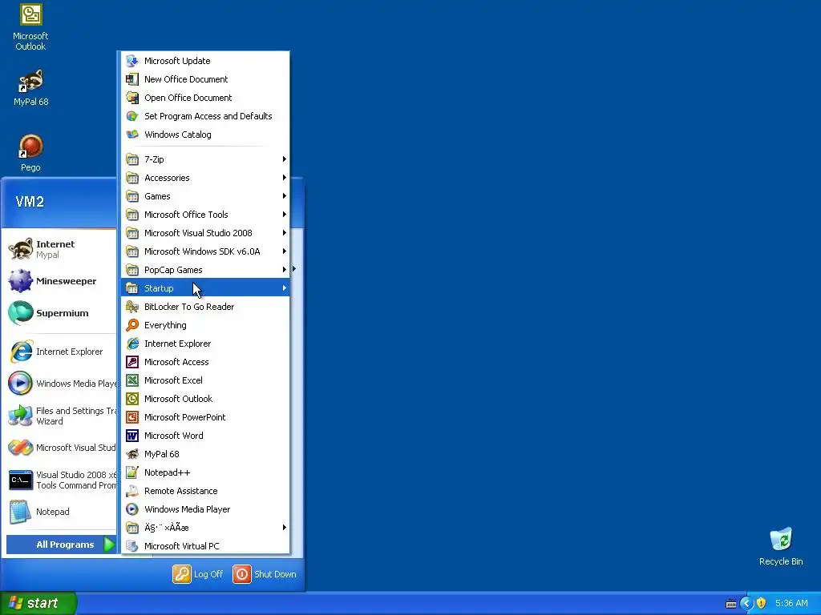The height and width of the screenshot is (615, 821).
Task: Click Set Program Access and Defaults icon
Action: 132,116
